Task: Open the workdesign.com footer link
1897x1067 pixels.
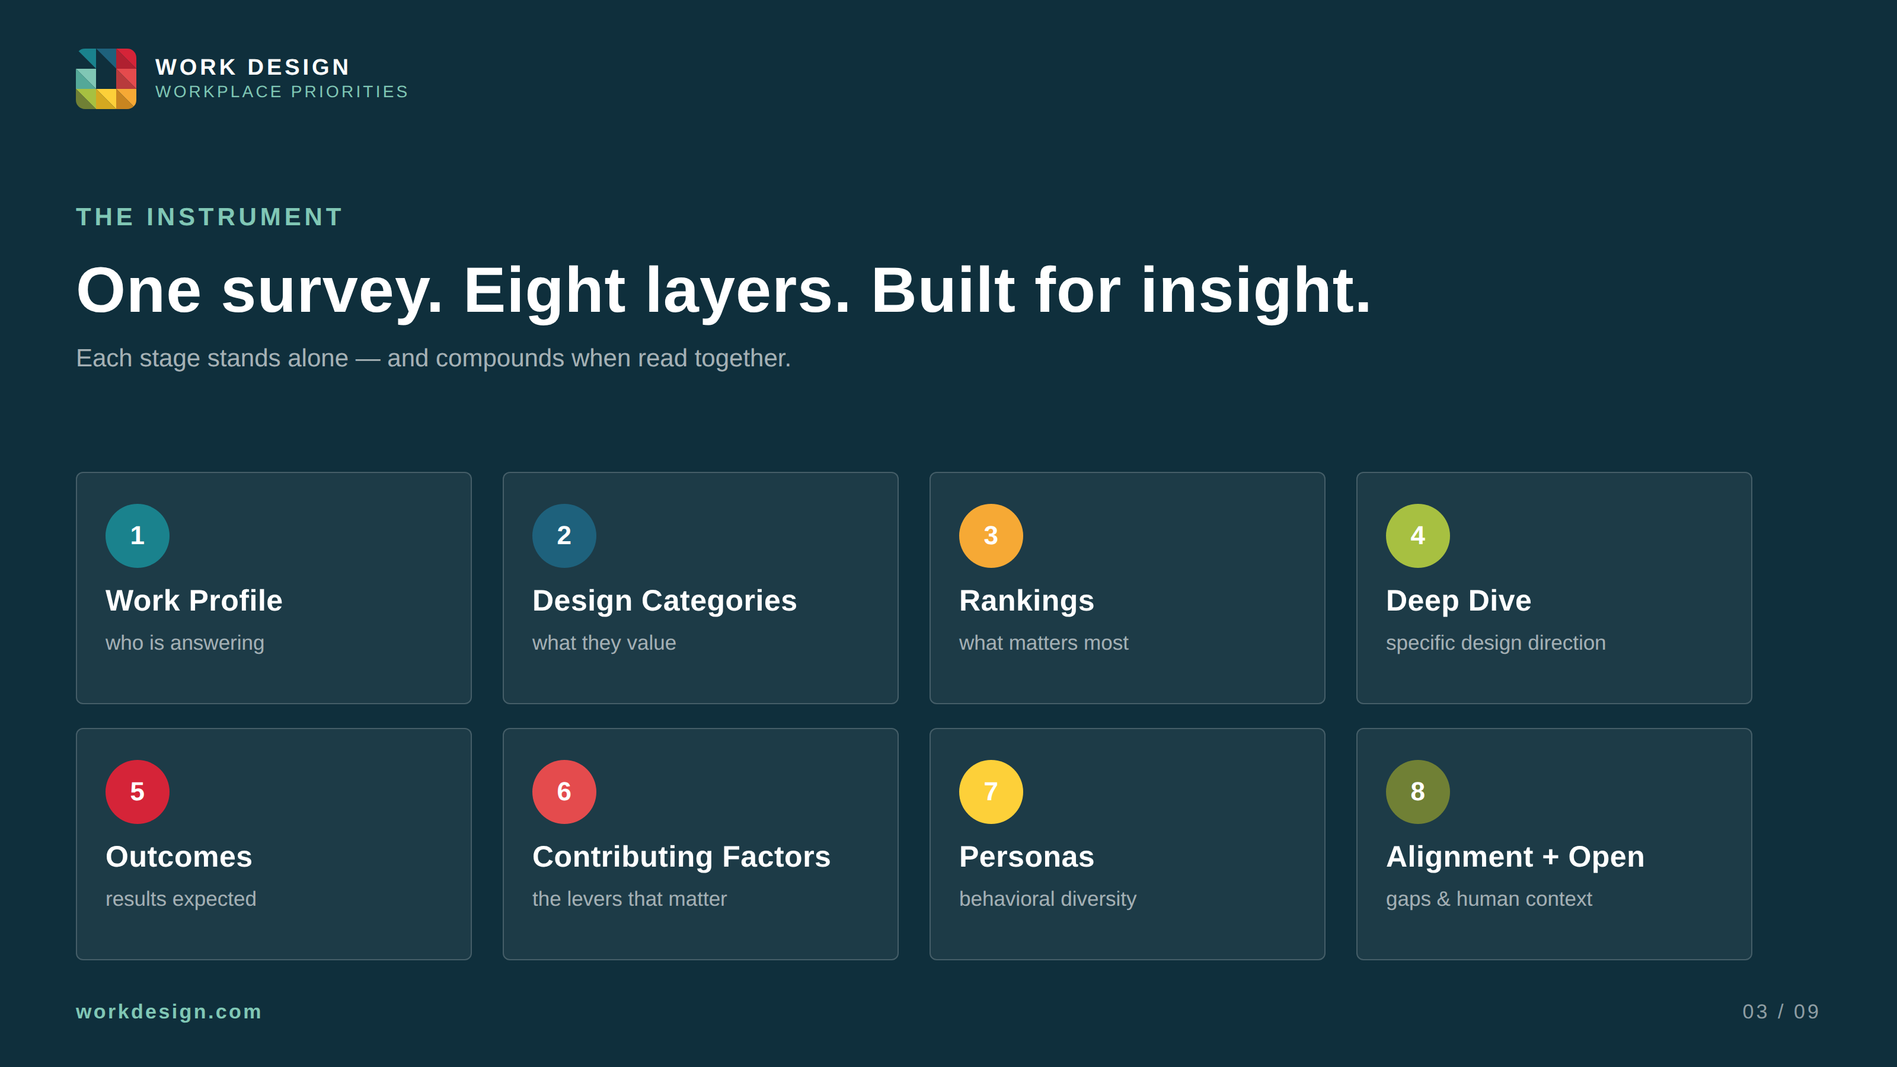Action: [x=168, y=1011]
